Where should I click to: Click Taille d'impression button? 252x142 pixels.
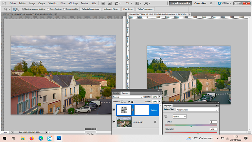point(145,9)
